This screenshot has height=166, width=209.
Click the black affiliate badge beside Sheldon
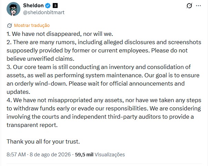coord(55,6)
